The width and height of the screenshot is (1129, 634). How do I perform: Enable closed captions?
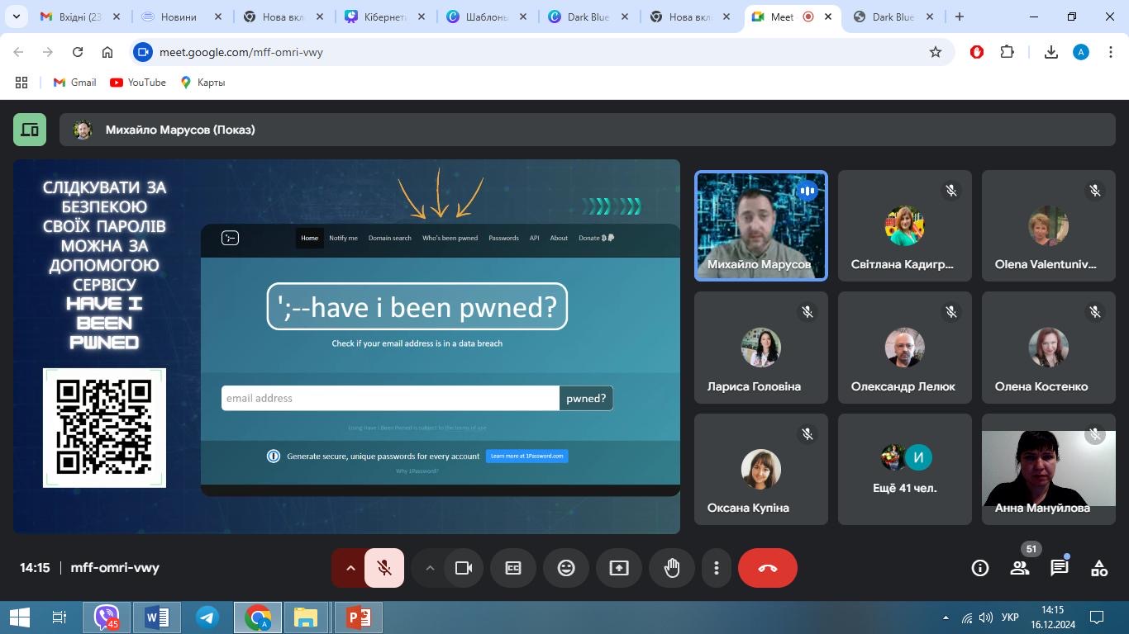[x=513, y=568]
